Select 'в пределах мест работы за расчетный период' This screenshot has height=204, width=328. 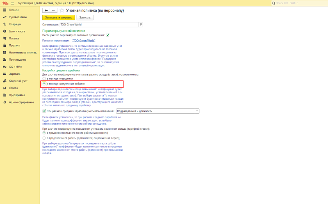[x=44, y=138]
